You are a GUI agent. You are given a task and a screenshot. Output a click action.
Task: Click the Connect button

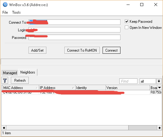(x=111, y=50)
